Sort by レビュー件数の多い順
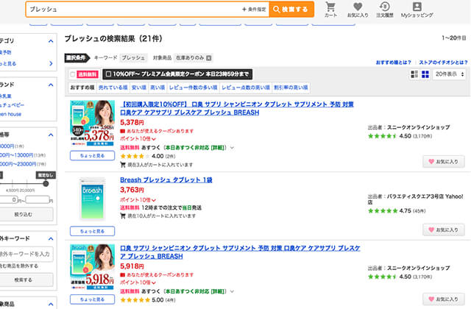Image resolution: width=471 pixels, height=309 pixels. [x=193, y=88]
